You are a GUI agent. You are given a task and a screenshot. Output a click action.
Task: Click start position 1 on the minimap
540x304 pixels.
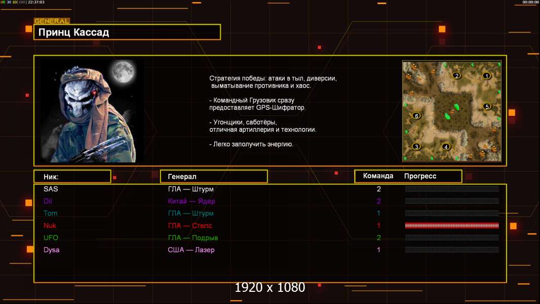486,76
